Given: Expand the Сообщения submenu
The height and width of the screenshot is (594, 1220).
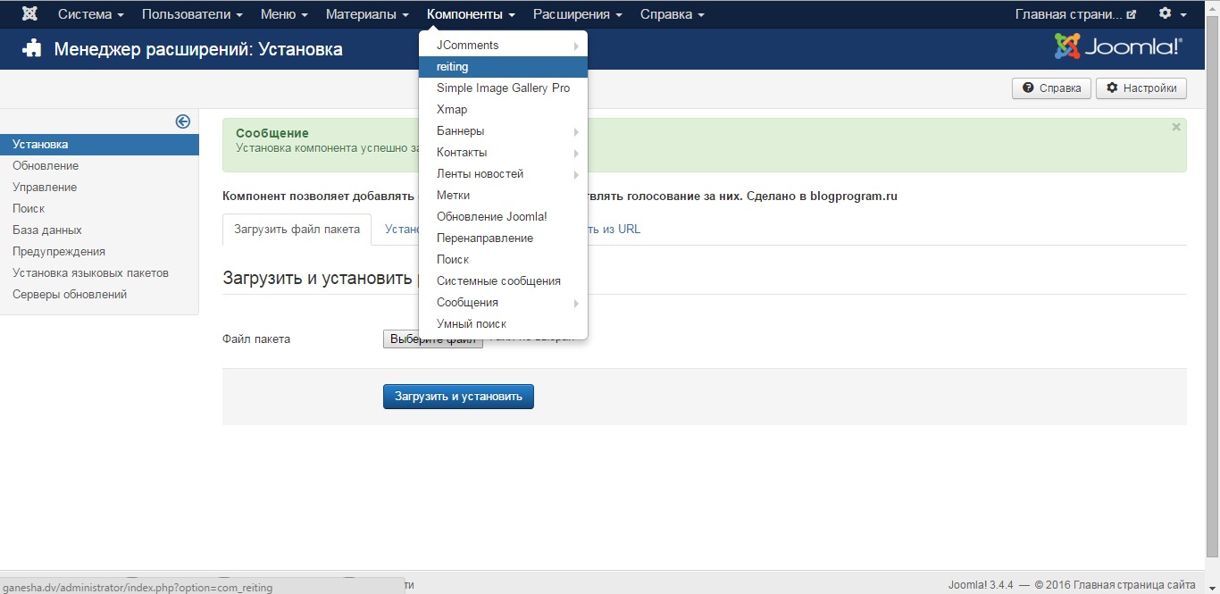Looking at the screenshot, I should tap(577, 302).
